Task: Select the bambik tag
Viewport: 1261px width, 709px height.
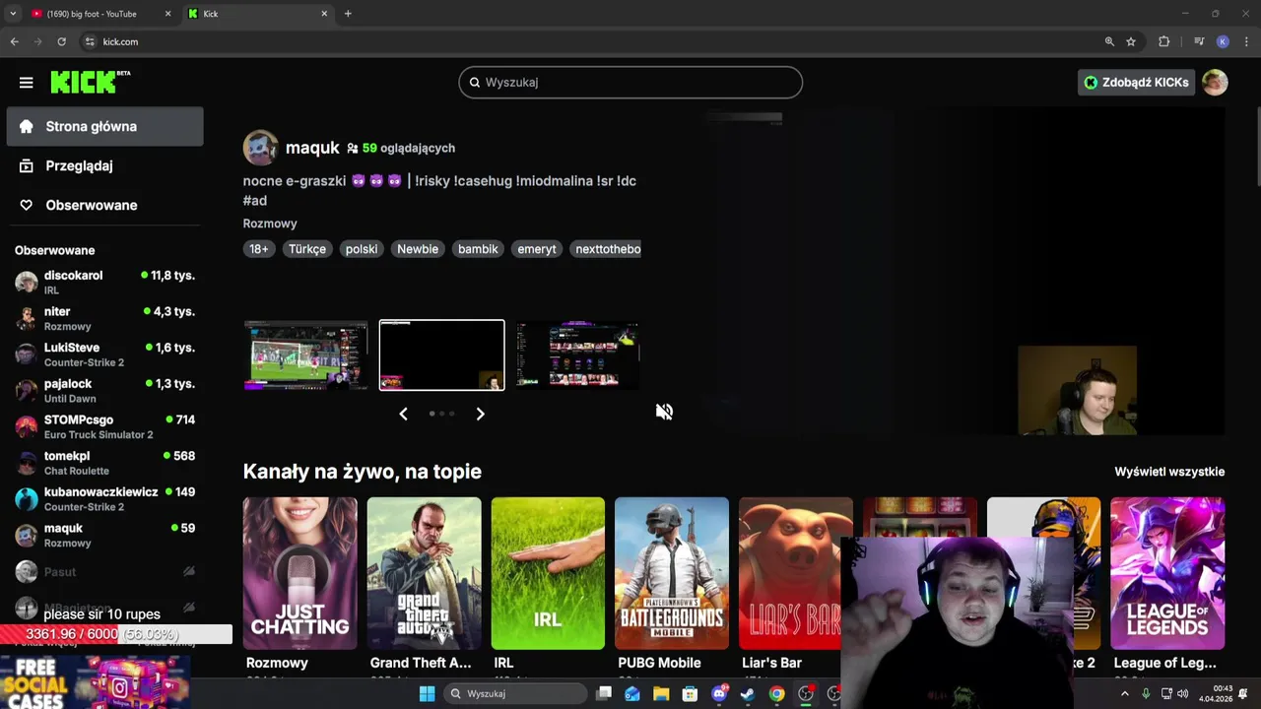Action: point(478,249)
